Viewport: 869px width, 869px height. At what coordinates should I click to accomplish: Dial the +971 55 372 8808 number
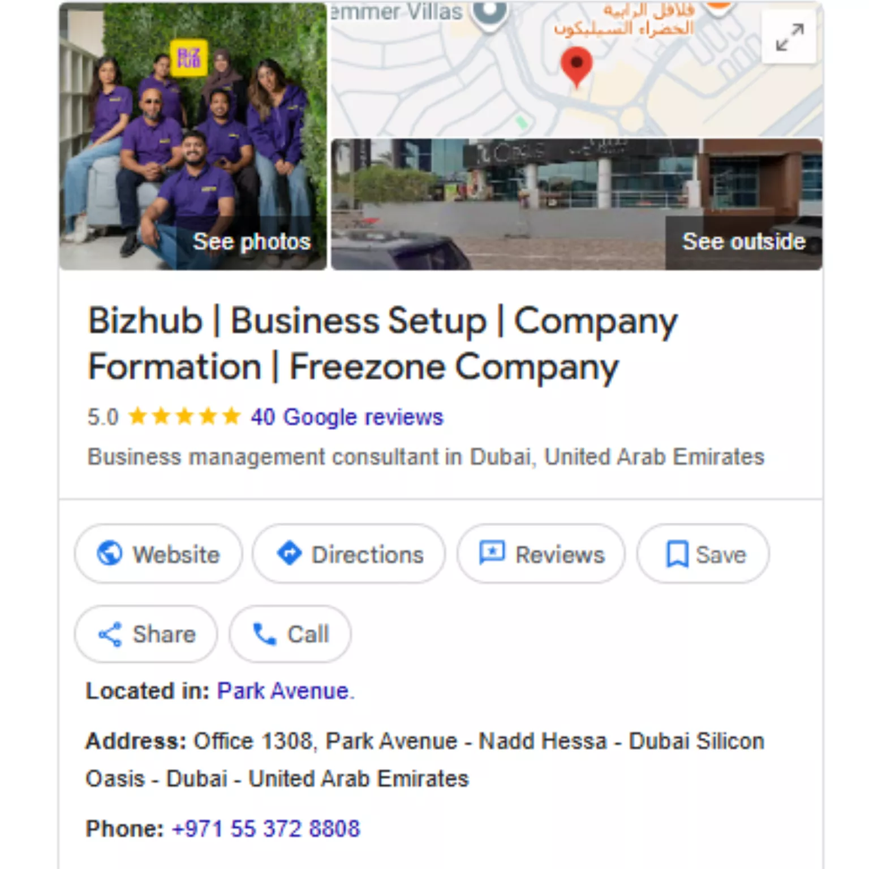click(265, 829)
